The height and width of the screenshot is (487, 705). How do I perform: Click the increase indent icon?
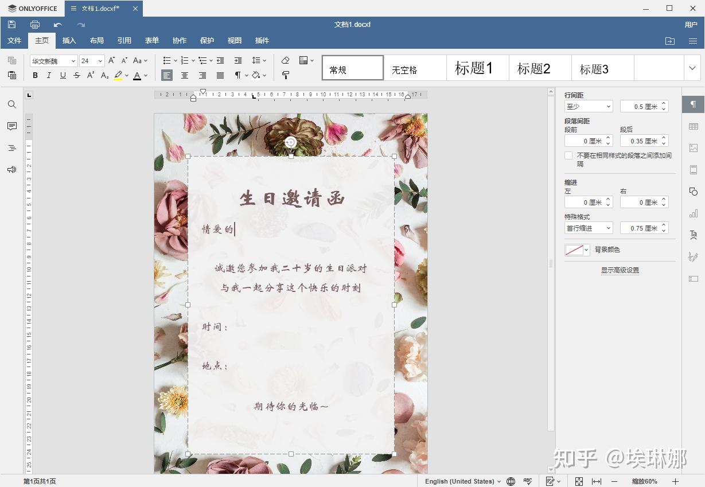238,60
